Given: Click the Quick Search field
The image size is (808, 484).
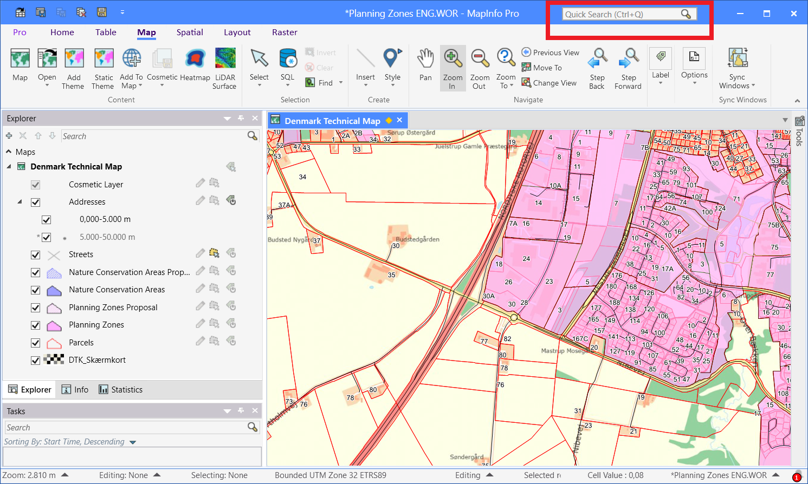Looking at the screenshot, I should click(x=629, y=14).
